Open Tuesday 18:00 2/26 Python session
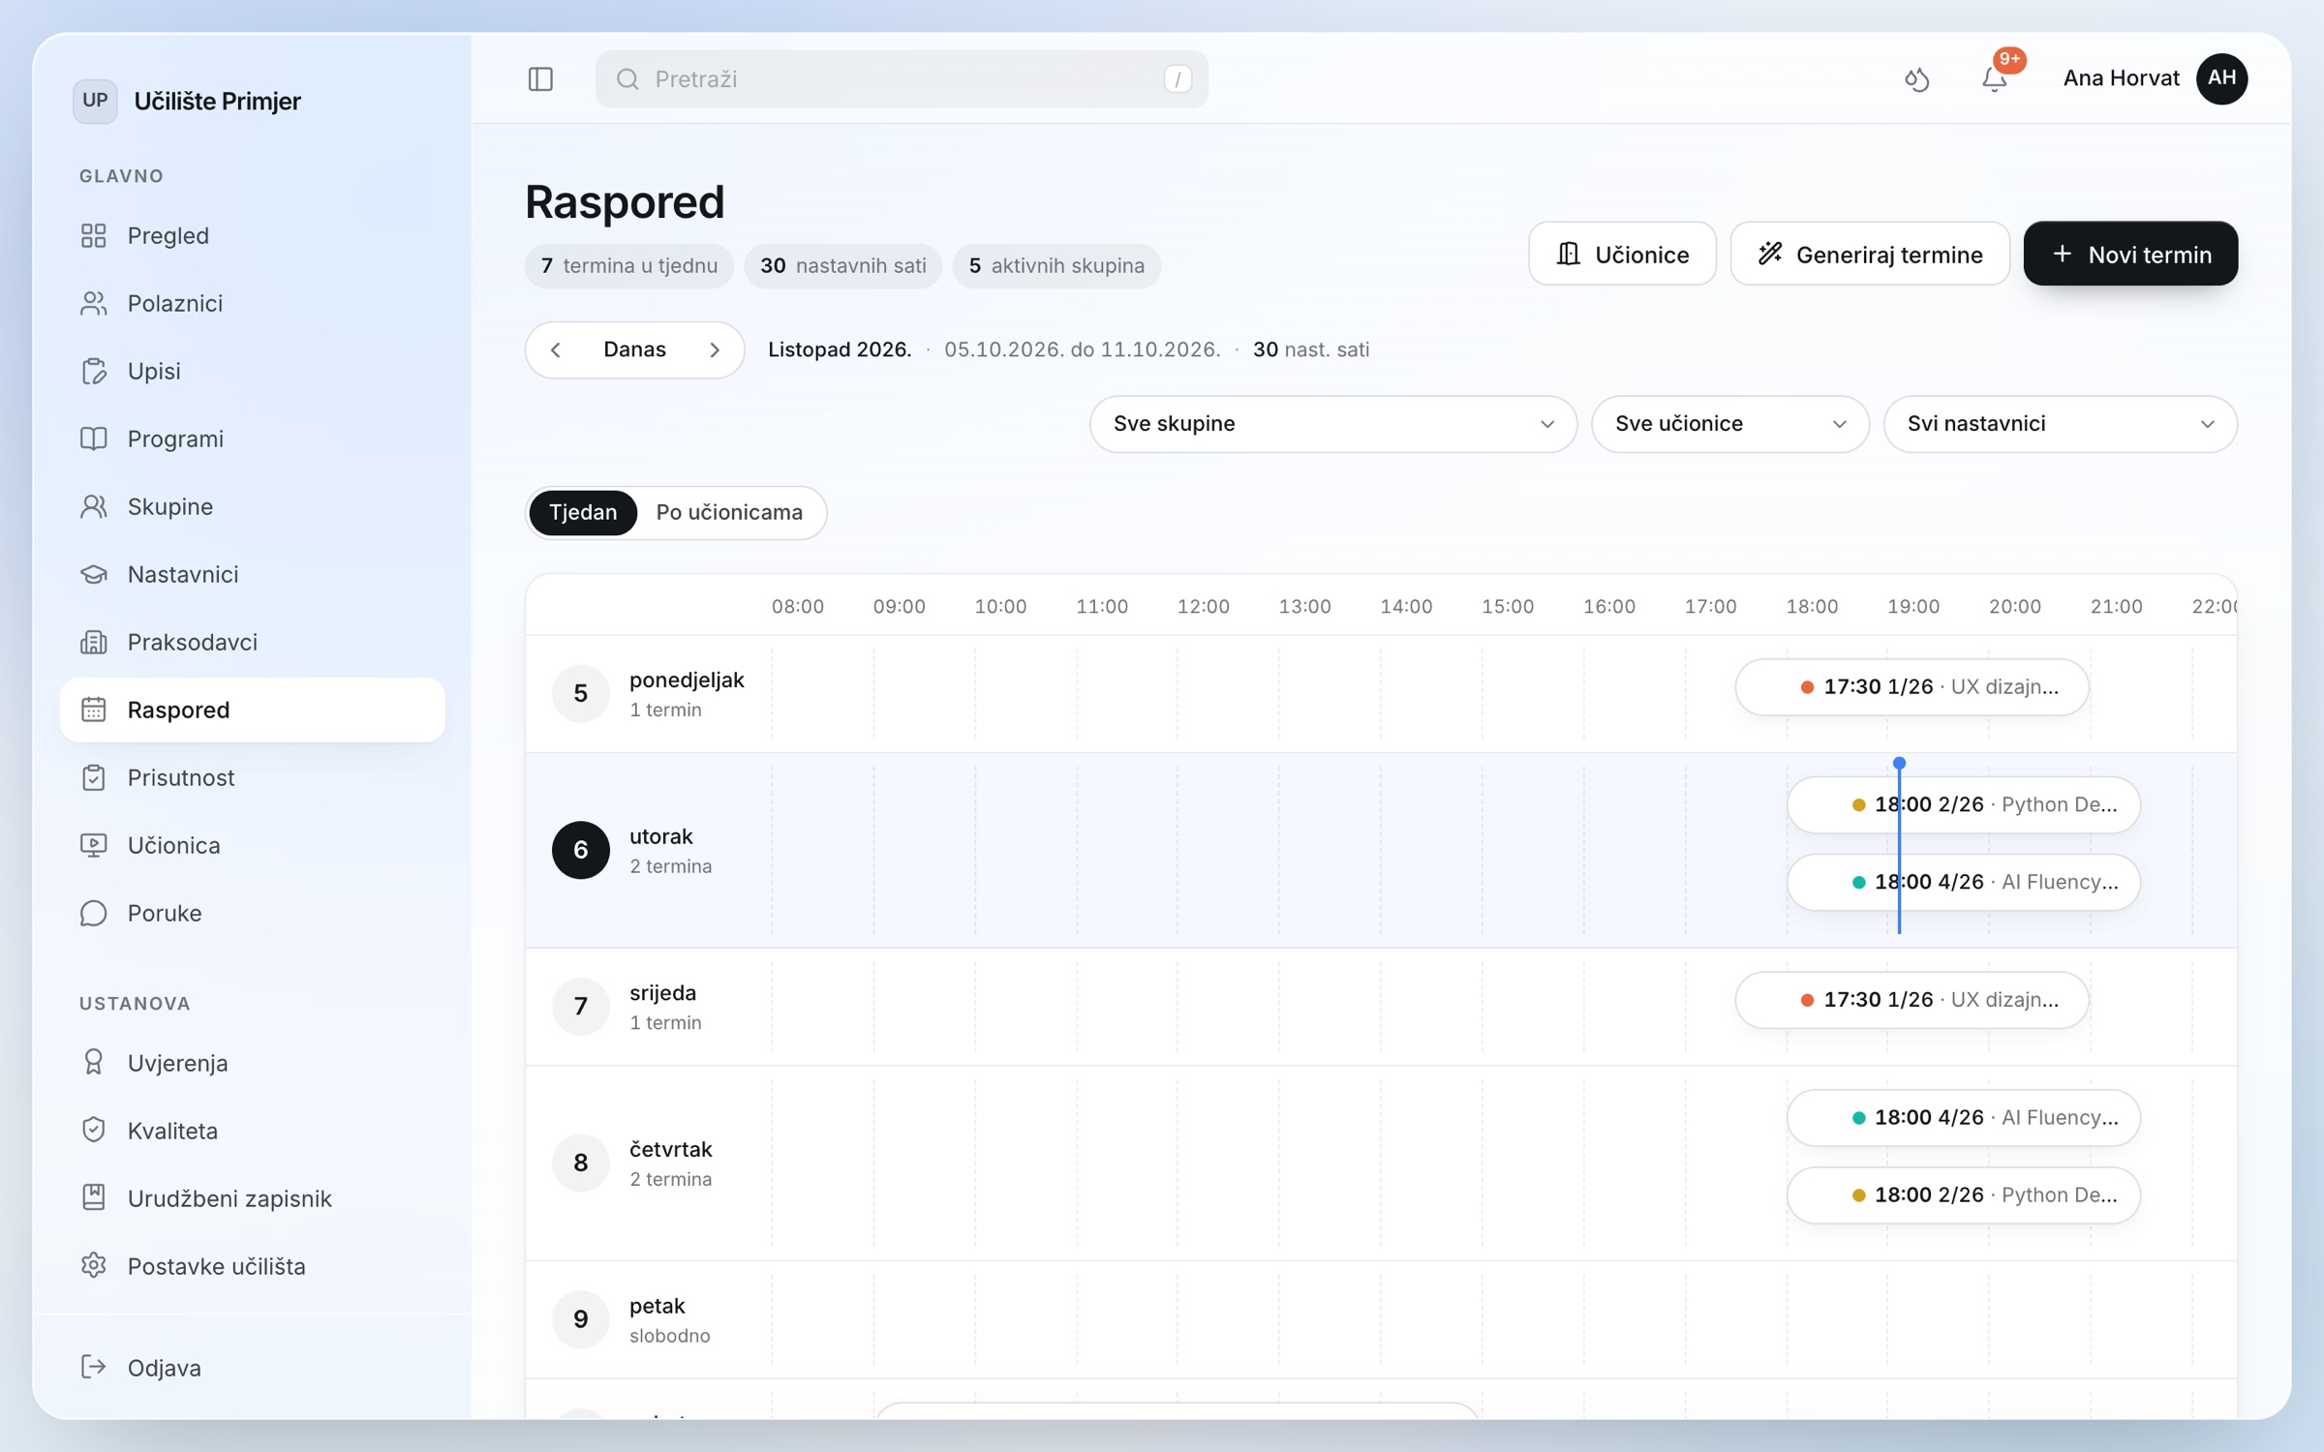2324x1452 pixels. pyautogui.click(x=1963, y=804)
